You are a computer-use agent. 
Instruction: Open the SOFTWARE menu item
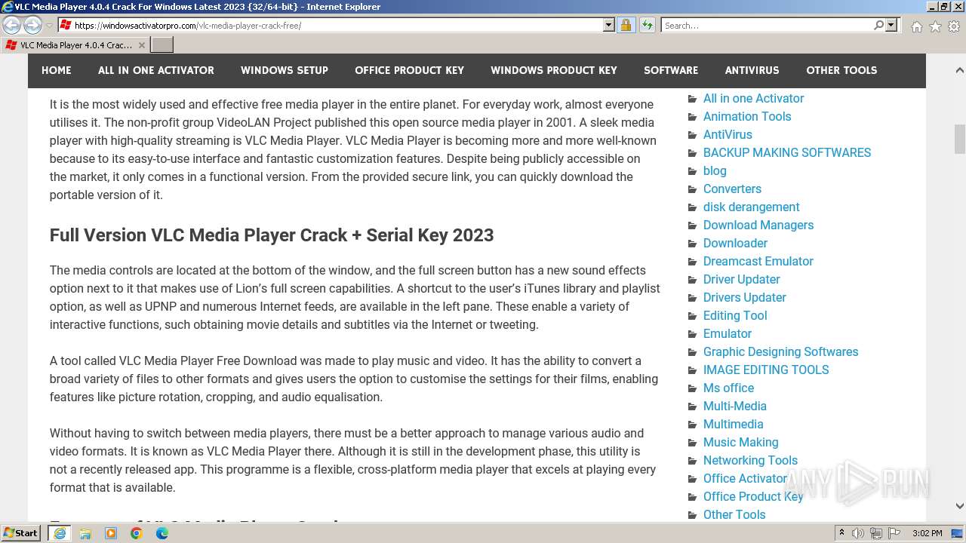tap(671, 70)
